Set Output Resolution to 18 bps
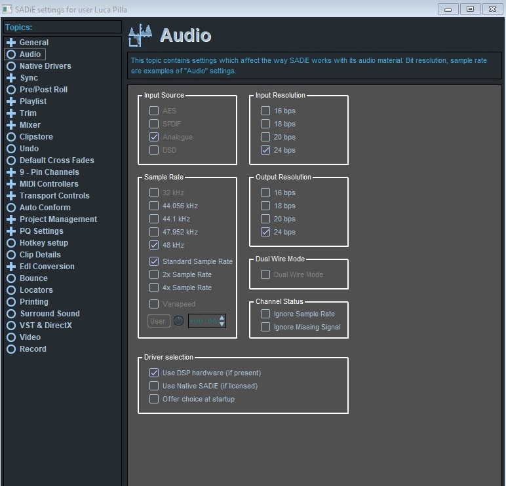Screen dimensions: 506x486 click(265, 206)
